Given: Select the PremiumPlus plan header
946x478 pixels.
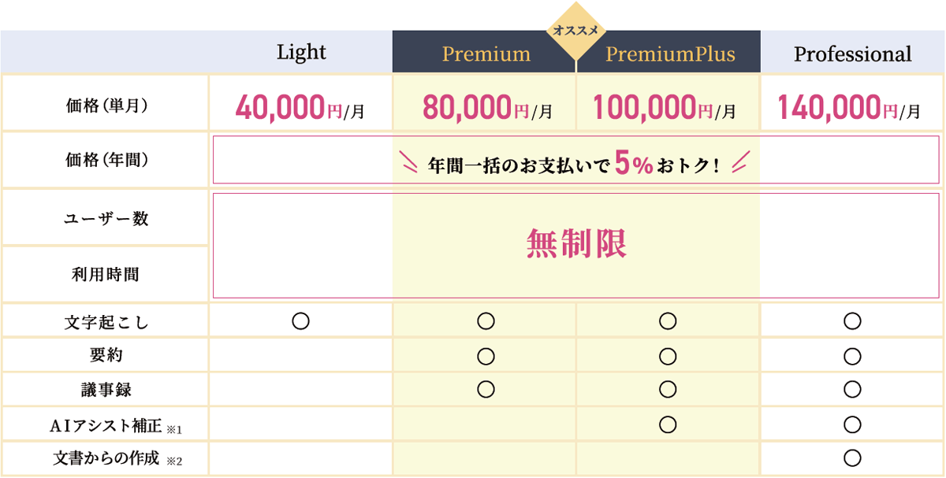Looking at the screenshot, I should pyautogui.click(x=670, y=54).
